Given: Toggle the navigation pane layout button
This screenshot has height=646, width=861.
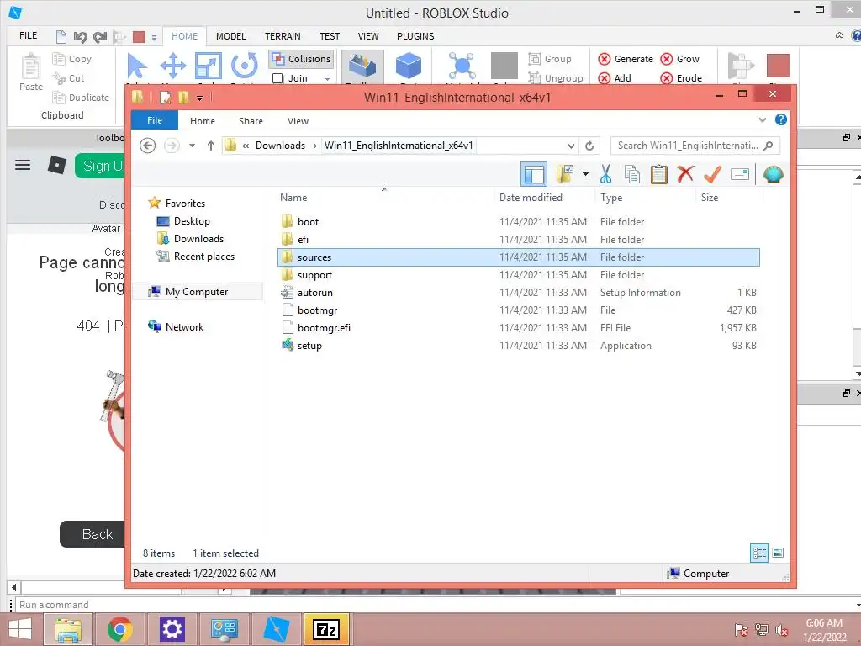Looking at the screenshot, I should [534, 175].
